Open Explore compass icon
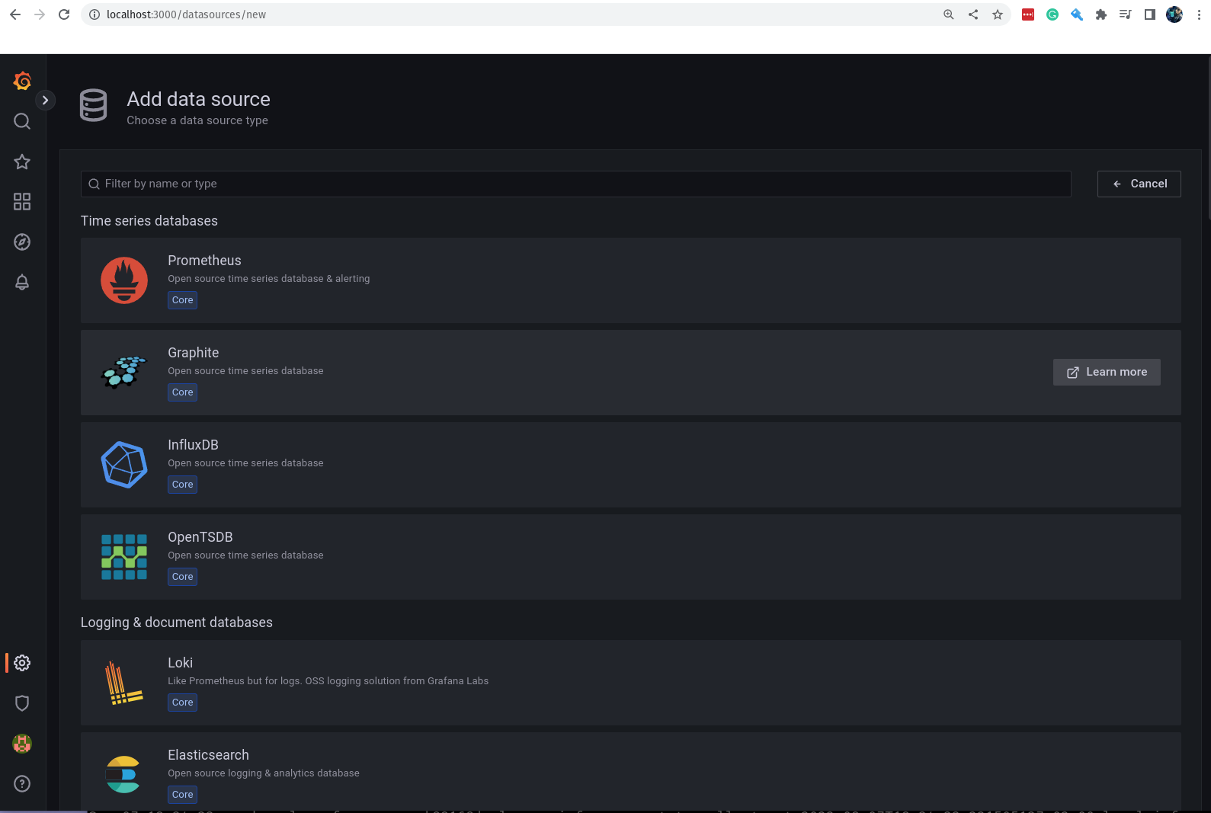Image resolution: width=1211 pixels, height=813 pixels. pos(22,242)
